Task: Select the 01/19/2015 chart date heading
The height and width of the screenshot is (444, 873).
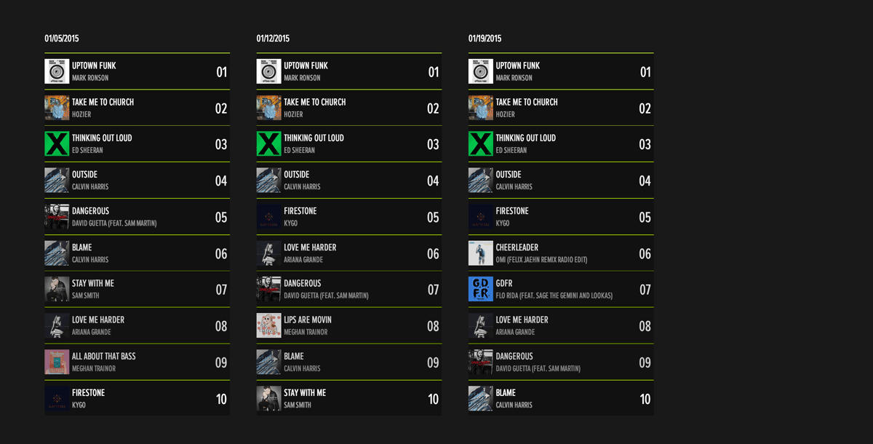Action: click(x=485, y=39)
